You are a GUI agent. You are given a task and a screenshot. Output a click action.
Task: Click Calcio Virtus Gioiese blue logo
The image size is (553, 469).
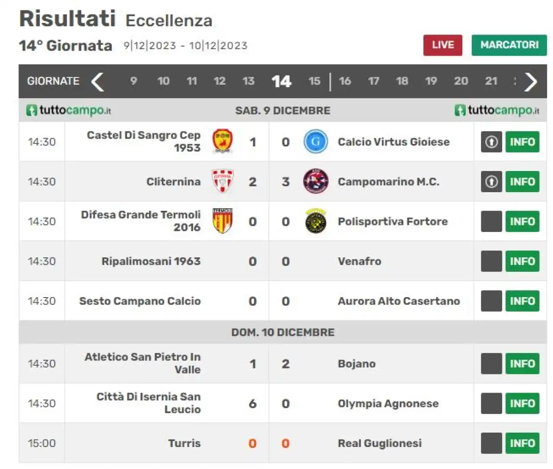[x=315, y=142]
